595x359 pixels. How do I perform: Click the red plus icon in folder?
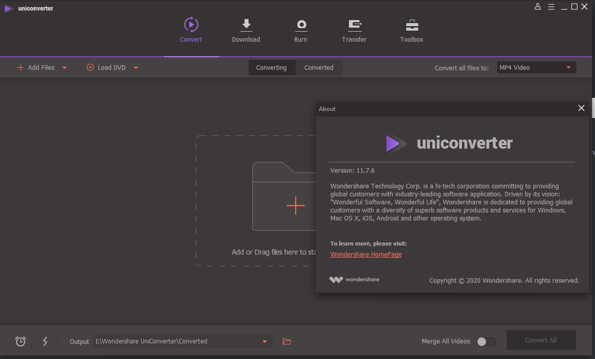296,206
